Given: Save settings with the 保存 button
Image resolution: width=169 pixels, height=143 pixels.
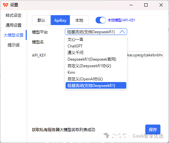Looking at the screenshot, I should [153, 129].
